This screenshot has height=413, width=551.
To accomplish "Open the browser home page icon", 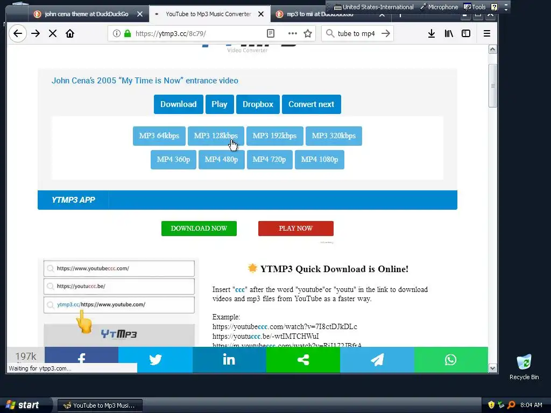I will (x=70, y=33).
